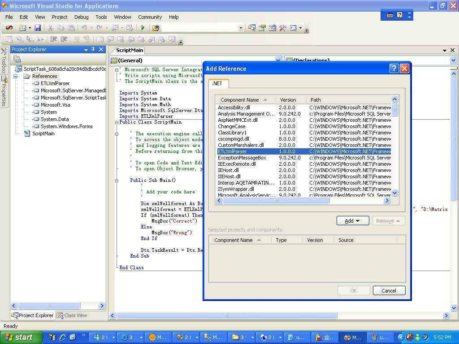
Task: Collapse the References tree node
Action: (x=16, y=76)
